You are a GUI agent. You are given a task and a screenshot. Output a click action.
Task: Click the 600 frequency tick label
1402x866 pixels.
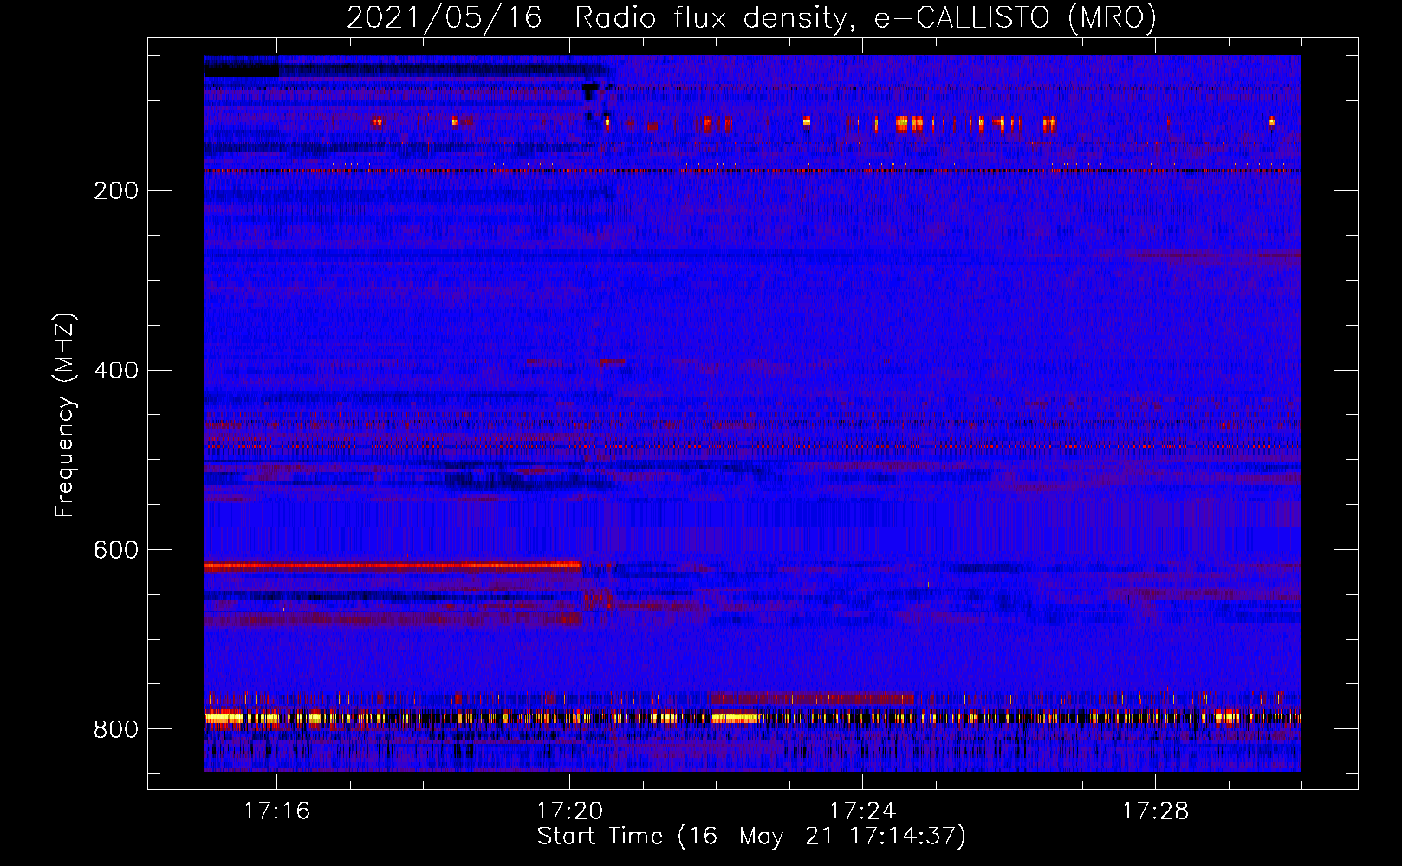click(116, 550)
